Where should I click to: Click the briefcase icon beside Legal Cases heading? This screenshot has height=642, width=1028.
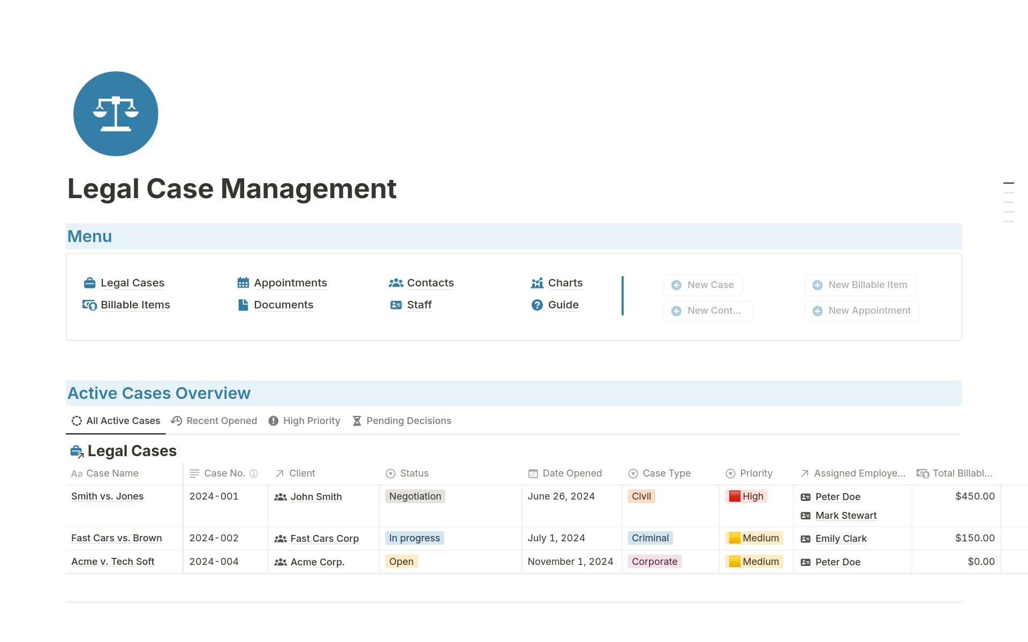pyautogui.click(x=76, y=451)
